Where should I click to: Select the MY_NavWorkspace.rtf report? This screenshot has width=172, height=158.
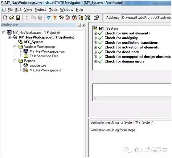point(46,70)
